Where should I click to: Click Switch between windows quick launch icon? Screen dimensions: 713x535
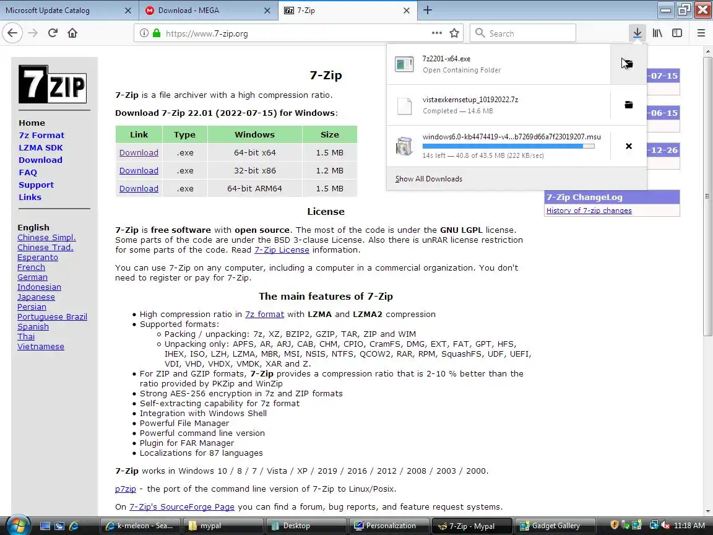pyautogui.click(x=59, y=526)
